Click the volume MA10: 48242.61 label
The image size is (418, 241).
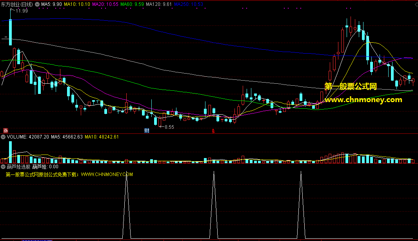[x=102, y=137]
